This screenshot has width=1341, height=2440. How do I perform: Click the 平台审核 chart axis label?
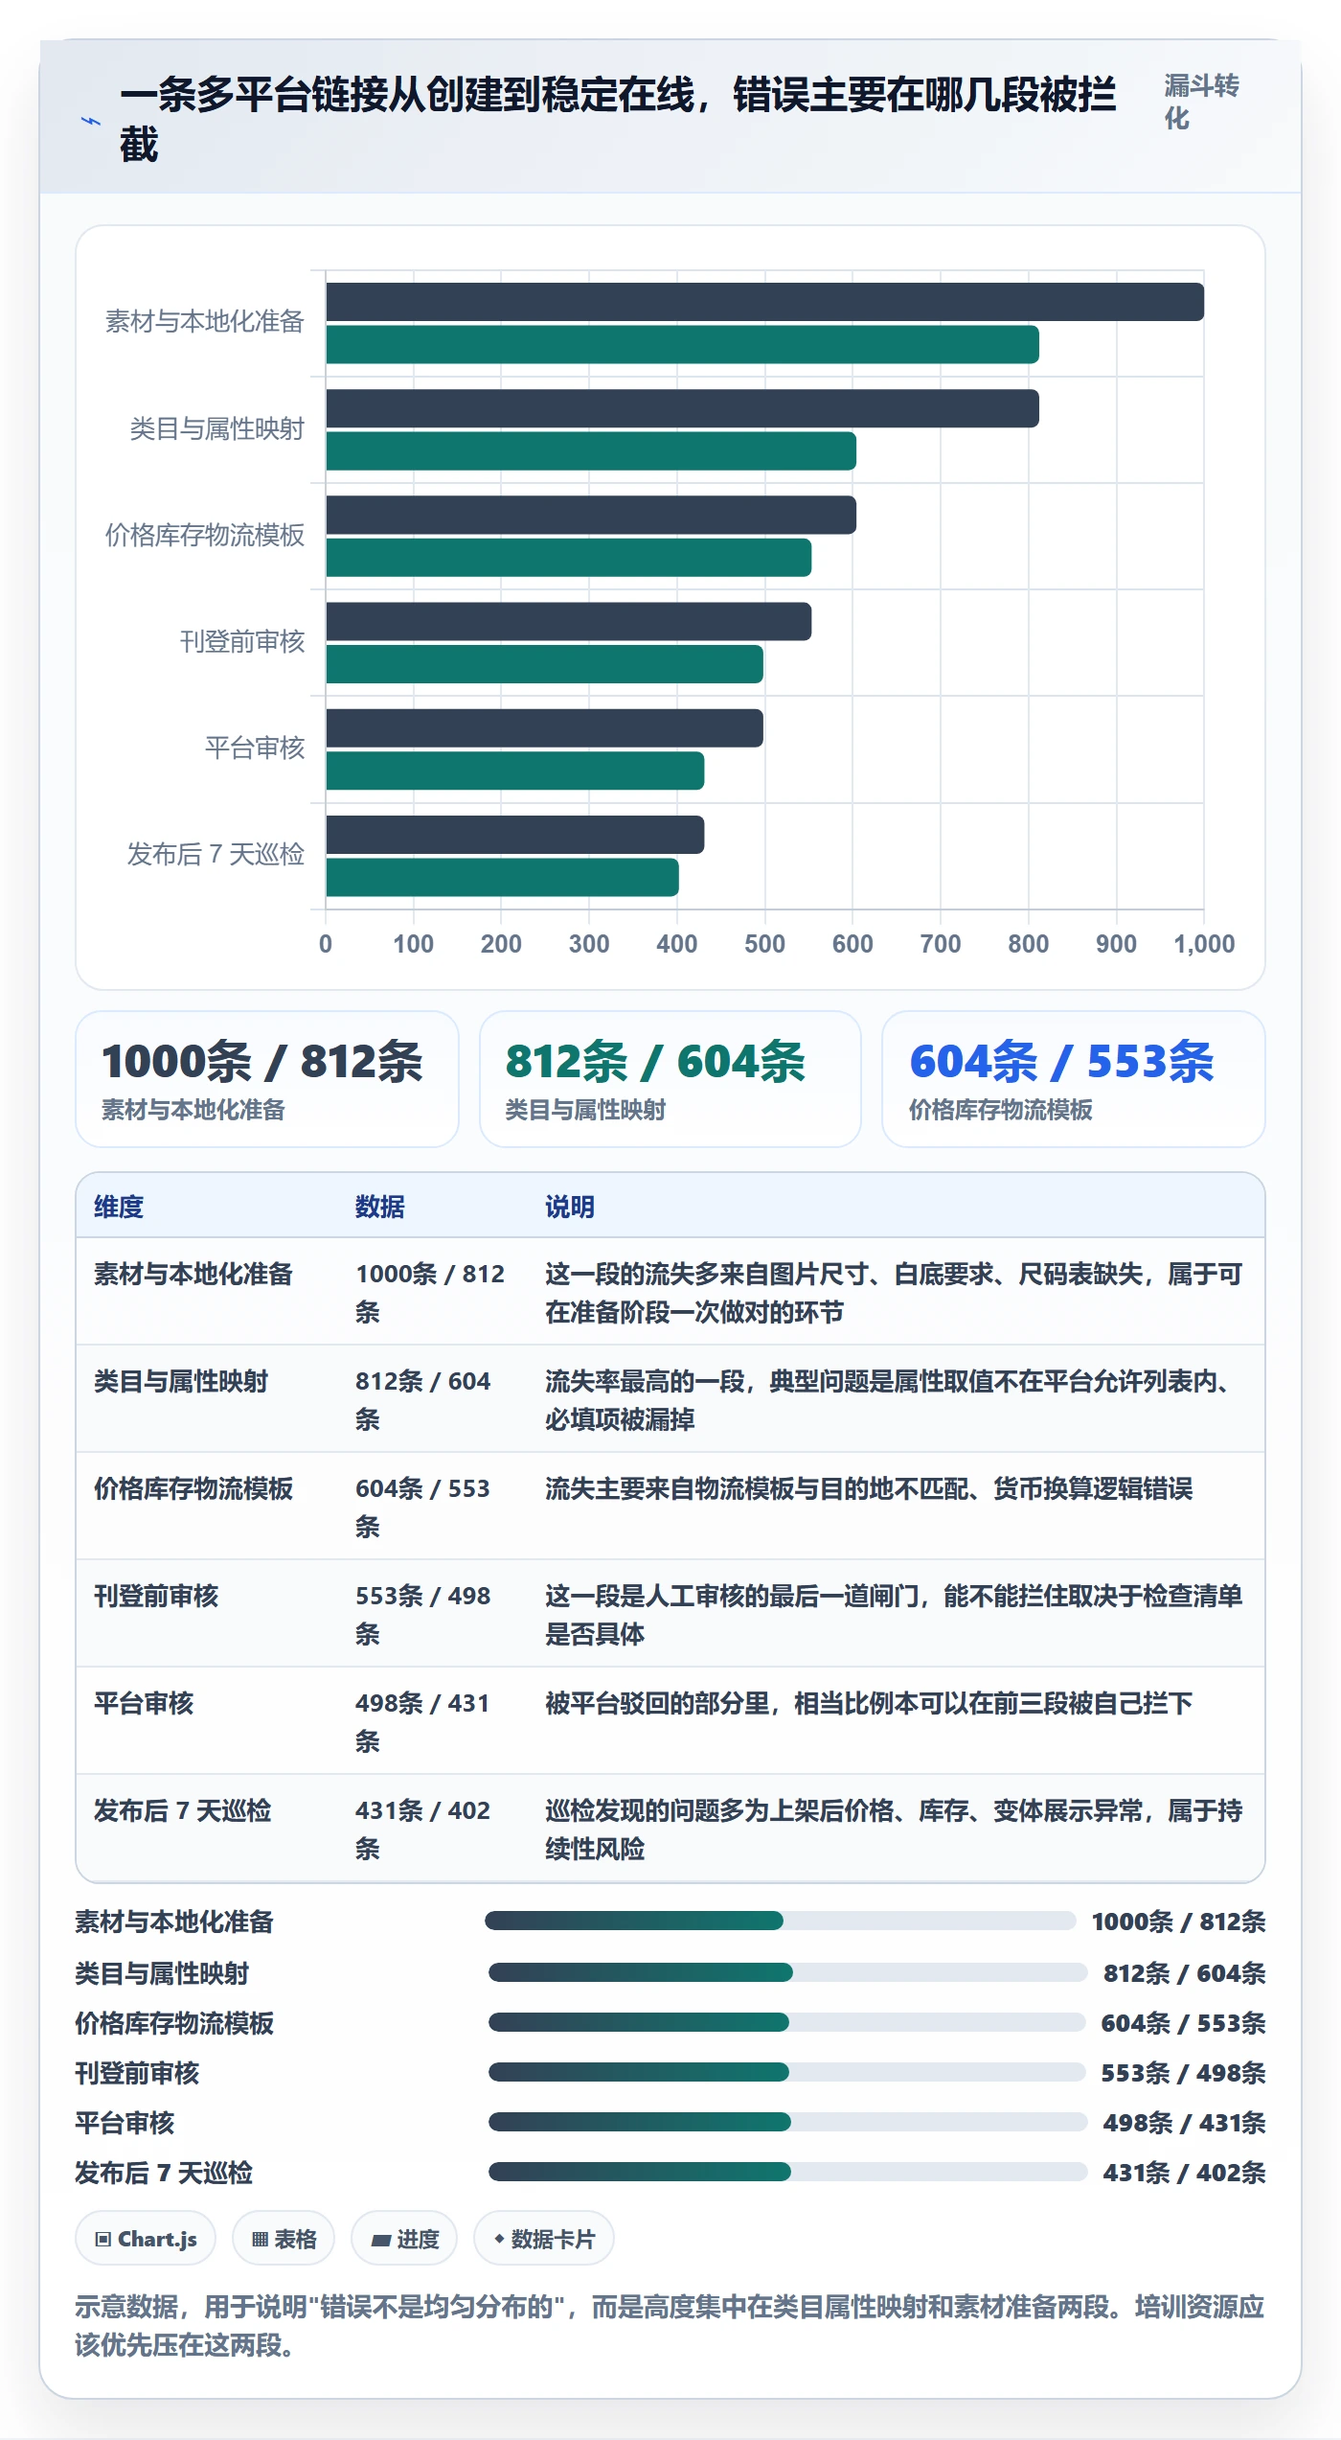pos(255,748)
